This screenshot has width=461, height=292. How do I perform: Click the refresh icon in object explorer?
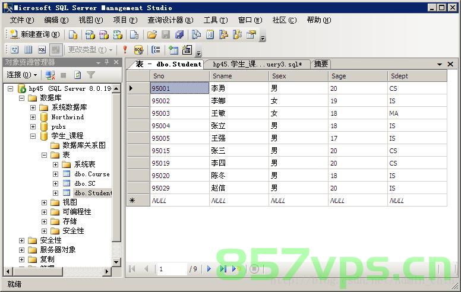[x=77, y=75]
